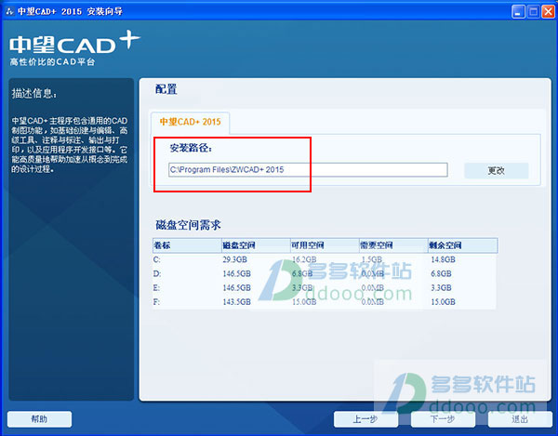Select the C: drive row label
558x436 pixels.
point(156,259)
